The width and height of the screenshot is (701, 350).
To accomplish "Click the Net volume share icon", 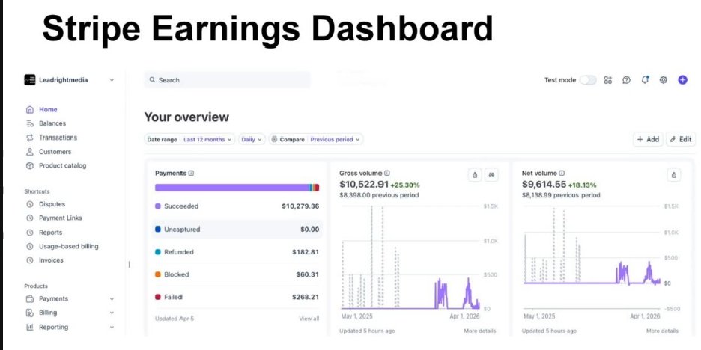I will pos(674,175).
